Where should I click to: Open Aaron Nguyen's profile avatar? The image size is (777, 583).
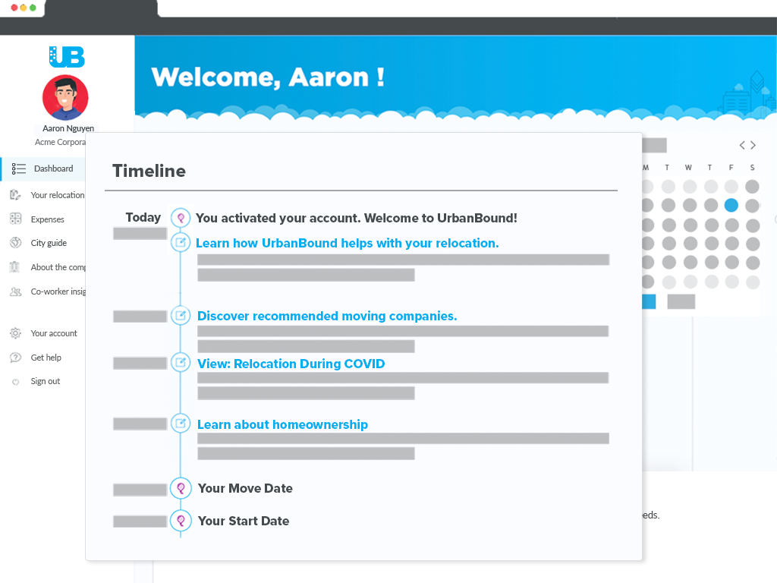tap(65, 98)
